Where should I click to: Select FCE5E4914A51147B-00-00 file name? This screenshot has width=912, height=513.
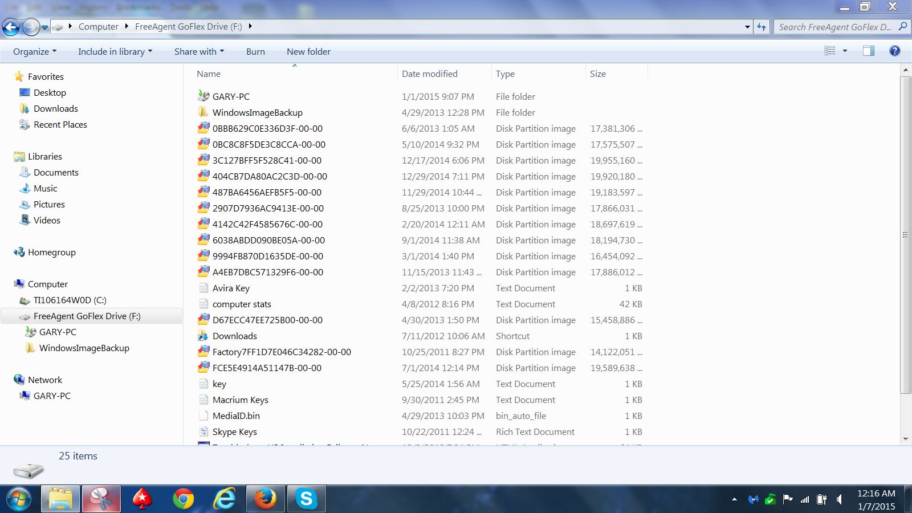(x=267, y=368)
